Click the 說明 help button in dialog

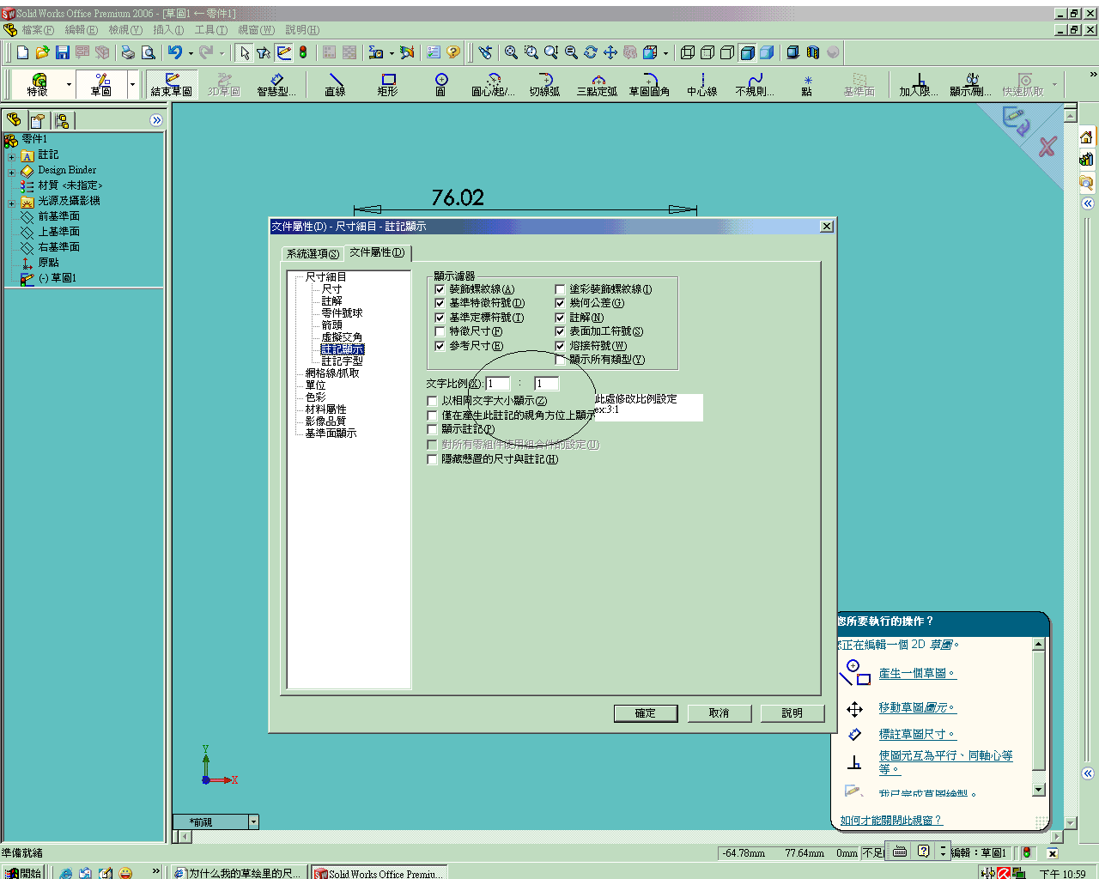[792, 713]
